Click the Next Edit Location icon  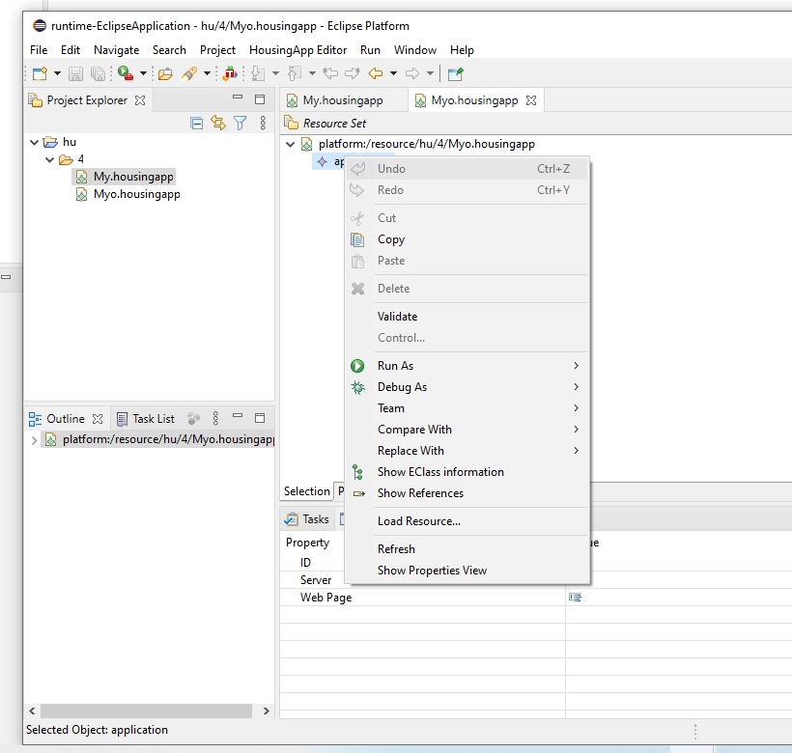tap(353, 73)
